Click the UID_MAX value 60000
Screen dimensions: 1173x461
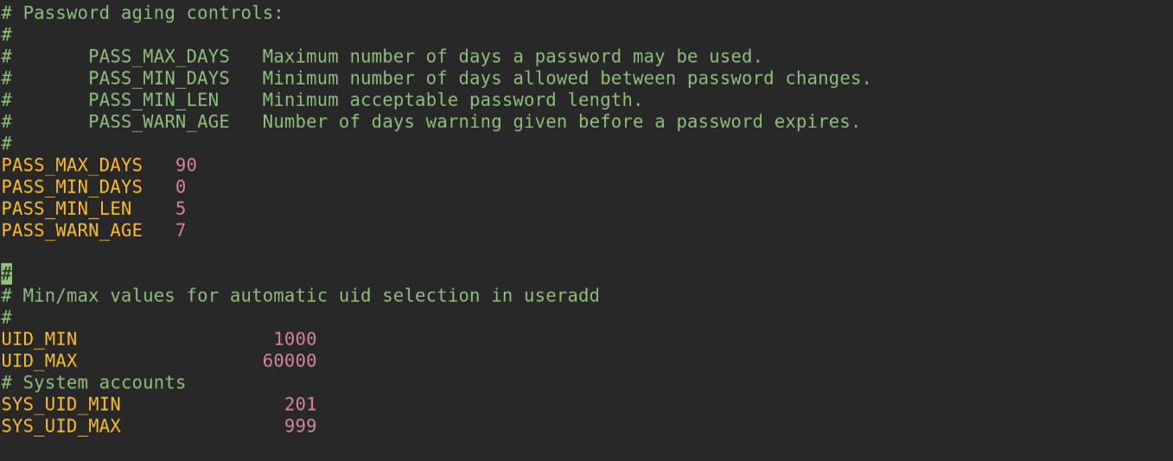290,360
